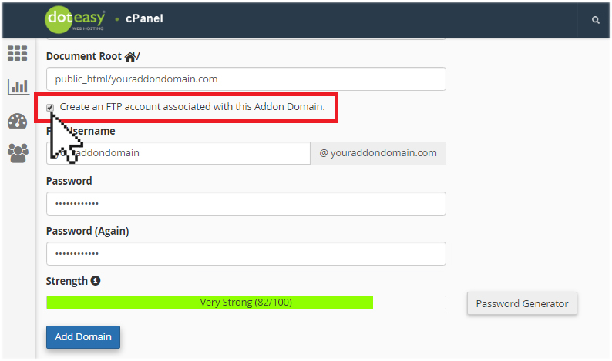Click the doteasy web hosting logo
The width and height of the screenshot is (612, 361).
tap(76, 19)
